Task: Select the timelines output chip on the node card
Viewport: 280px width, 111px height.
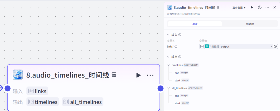Action: 43,102
